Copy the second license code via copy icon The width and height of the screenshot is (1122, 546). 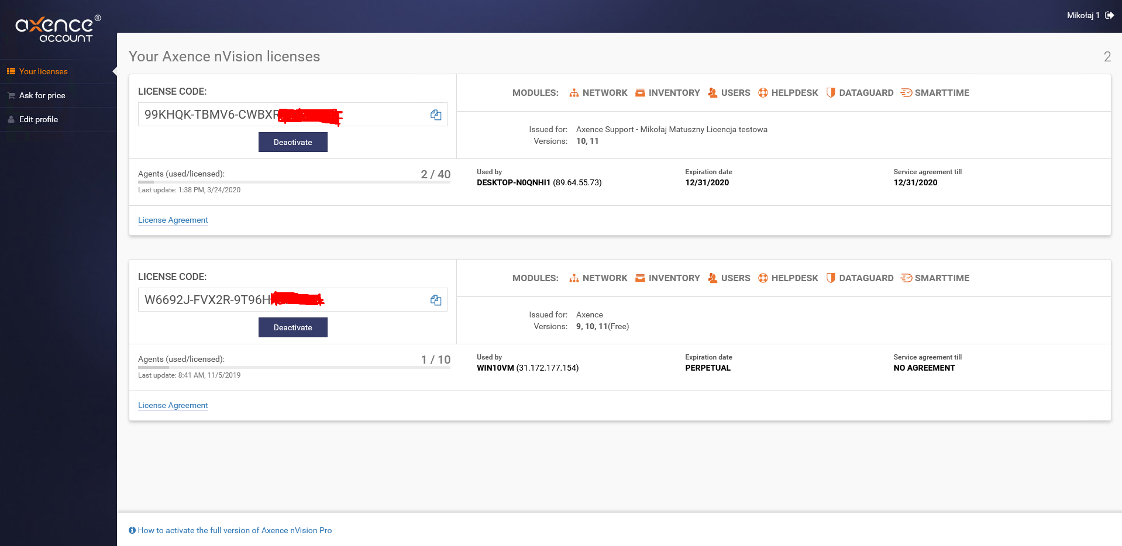[436, 300]
